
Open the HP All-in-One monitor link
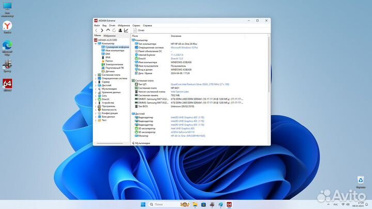click(x=188, y=136)
